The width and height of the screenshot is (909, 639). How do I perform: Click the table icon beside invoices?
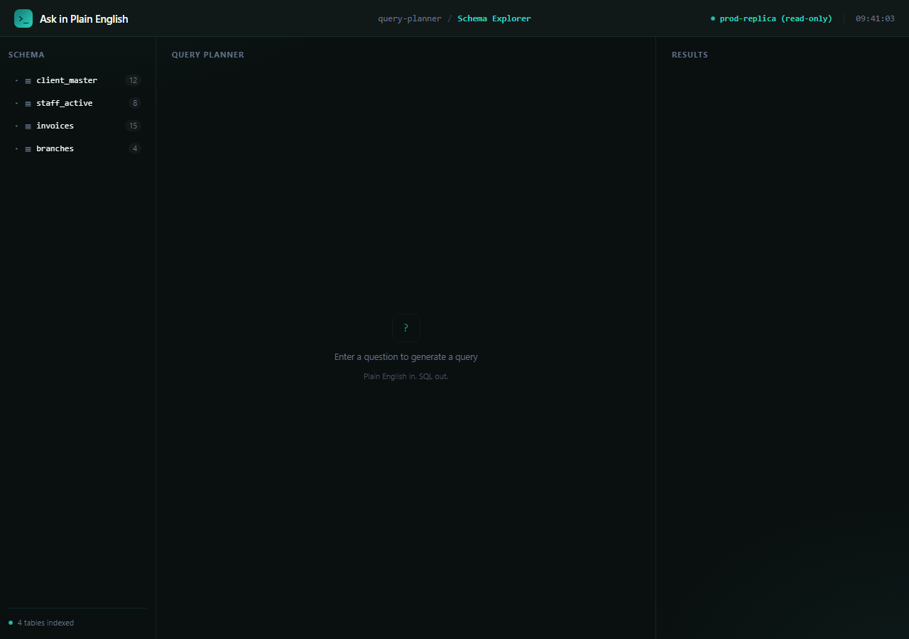click(28, 126)
